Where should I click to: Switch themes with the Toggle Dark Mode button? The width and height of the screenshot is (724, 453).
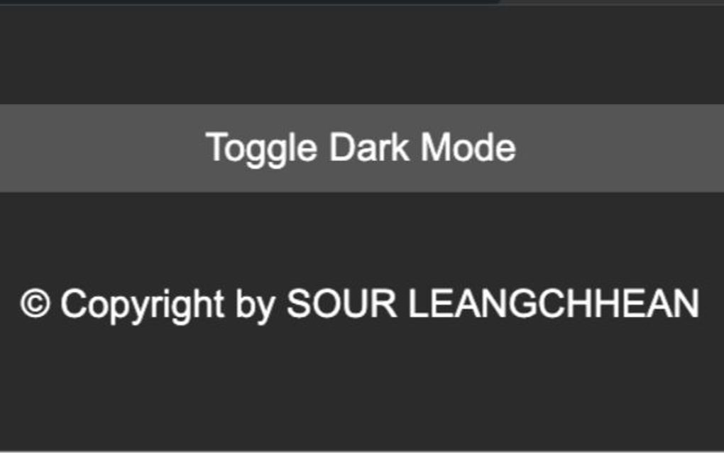click(362, 146)
